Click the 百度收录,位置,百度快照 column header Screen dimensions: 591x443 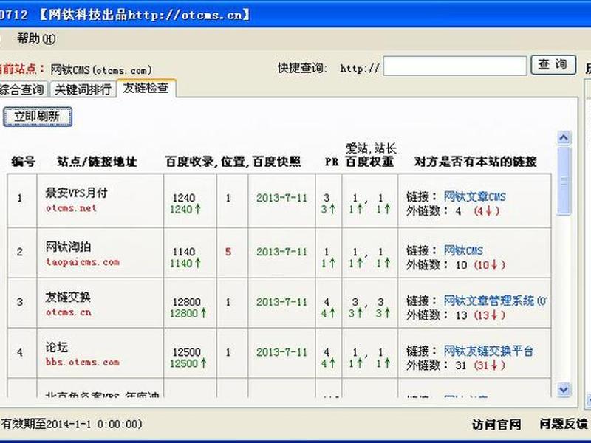233,162
